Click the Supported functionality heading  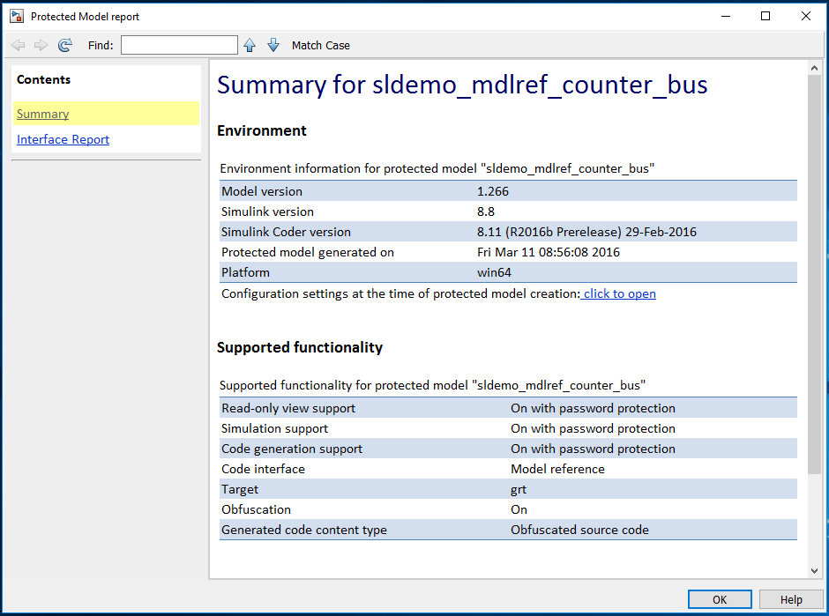point(300,347)
